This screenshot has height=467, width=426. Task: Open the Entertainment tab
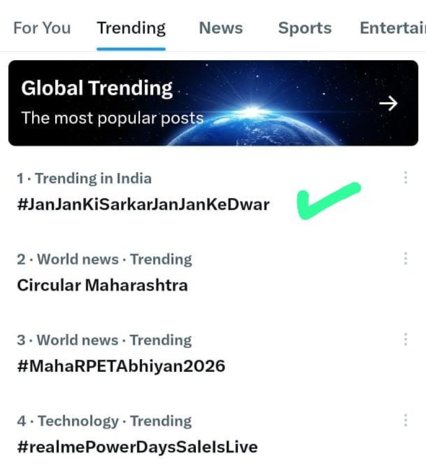[395, 28]
